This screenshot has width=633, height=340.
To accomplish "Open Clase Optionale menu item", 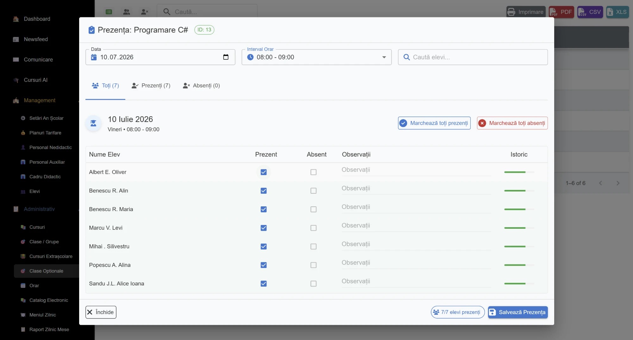I will pyautogui.click(x=47, y=271).
